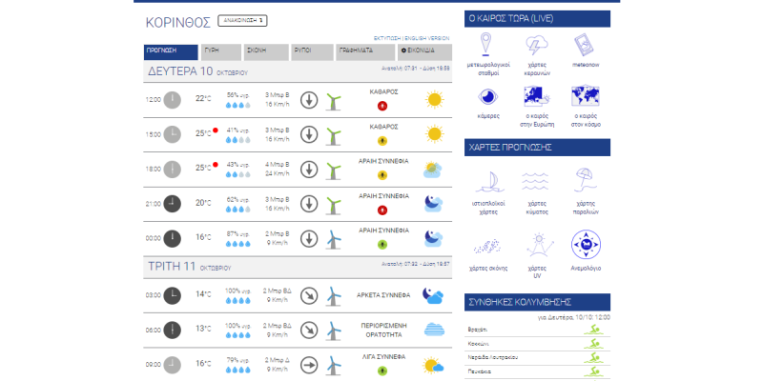Open the wave maps (χάρτες κύματος) icon
Viewport: 763px width, 381px height.
[536, 180]
